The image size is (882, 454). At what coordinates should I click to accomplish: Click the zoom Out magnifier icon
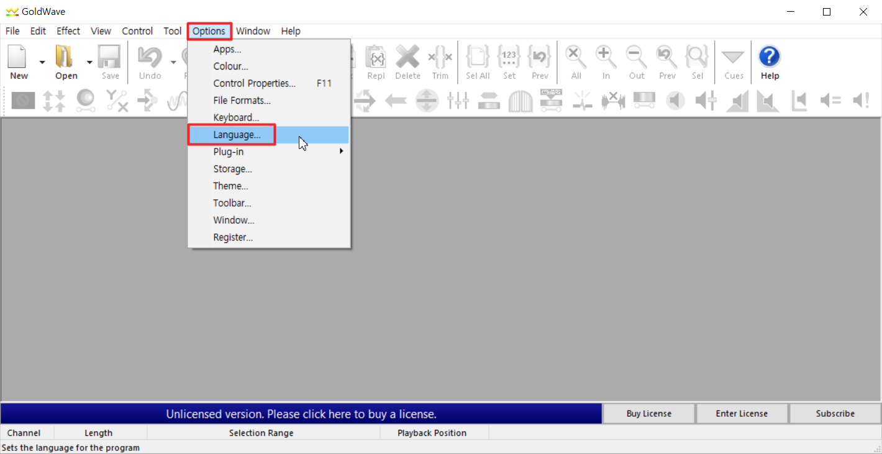point(637,57)
